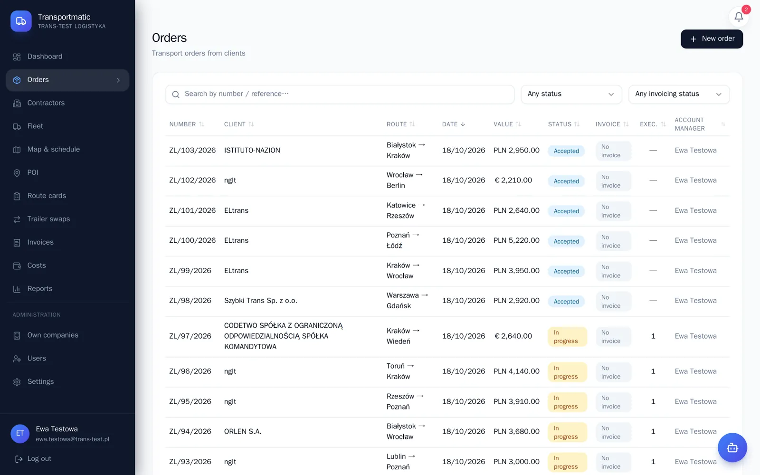Open Reports in the sidebar
This screenshot has height=475, width=760.
67,289
